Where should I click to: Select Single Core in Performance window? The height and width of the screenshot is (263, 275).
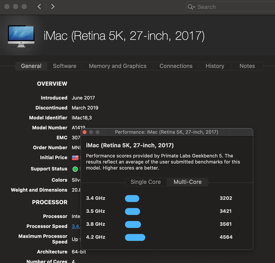146,182
